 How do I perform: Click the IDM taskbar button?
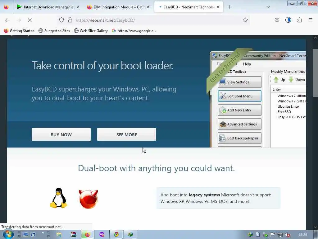pos(130,235)
